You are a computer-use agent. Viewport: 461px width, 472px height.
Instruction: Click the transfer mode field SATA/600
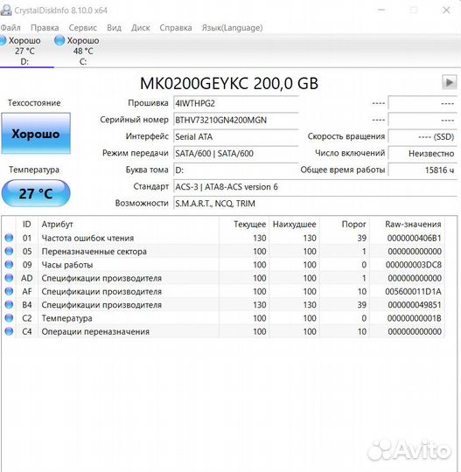coord(235,154)
